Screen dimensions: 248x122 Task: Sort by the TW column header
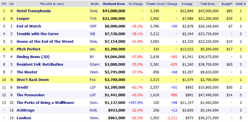[x=4, y=4]
